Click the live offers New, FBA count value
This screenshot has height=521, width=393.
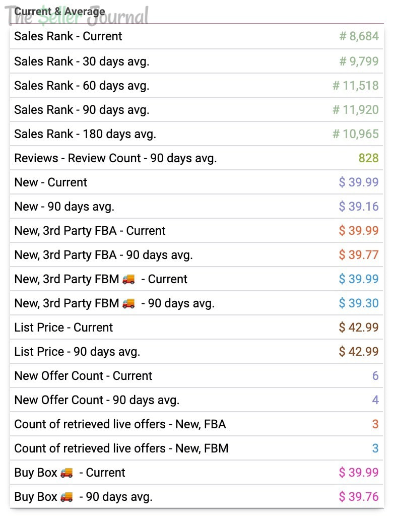[x=375, y=424]
